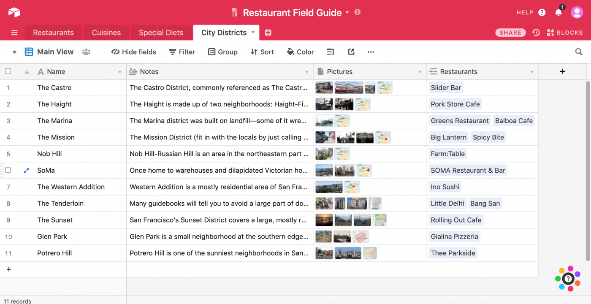This screenshot has height=304, width=591.
Task: Click the SHARE button
Action: (510, 33)
